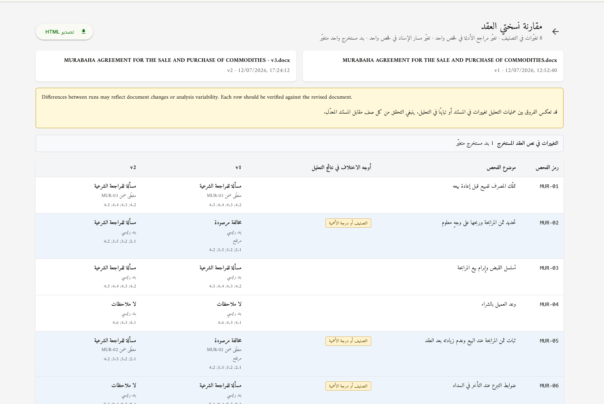
Task: Click the summary line starting with 8 تغيّرات في التصنيف
Action: (x=431, y=38)
